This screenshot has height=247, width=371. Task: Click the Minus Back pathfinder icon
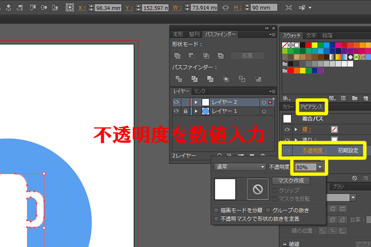pyautogui.click(x=258, y=79)
